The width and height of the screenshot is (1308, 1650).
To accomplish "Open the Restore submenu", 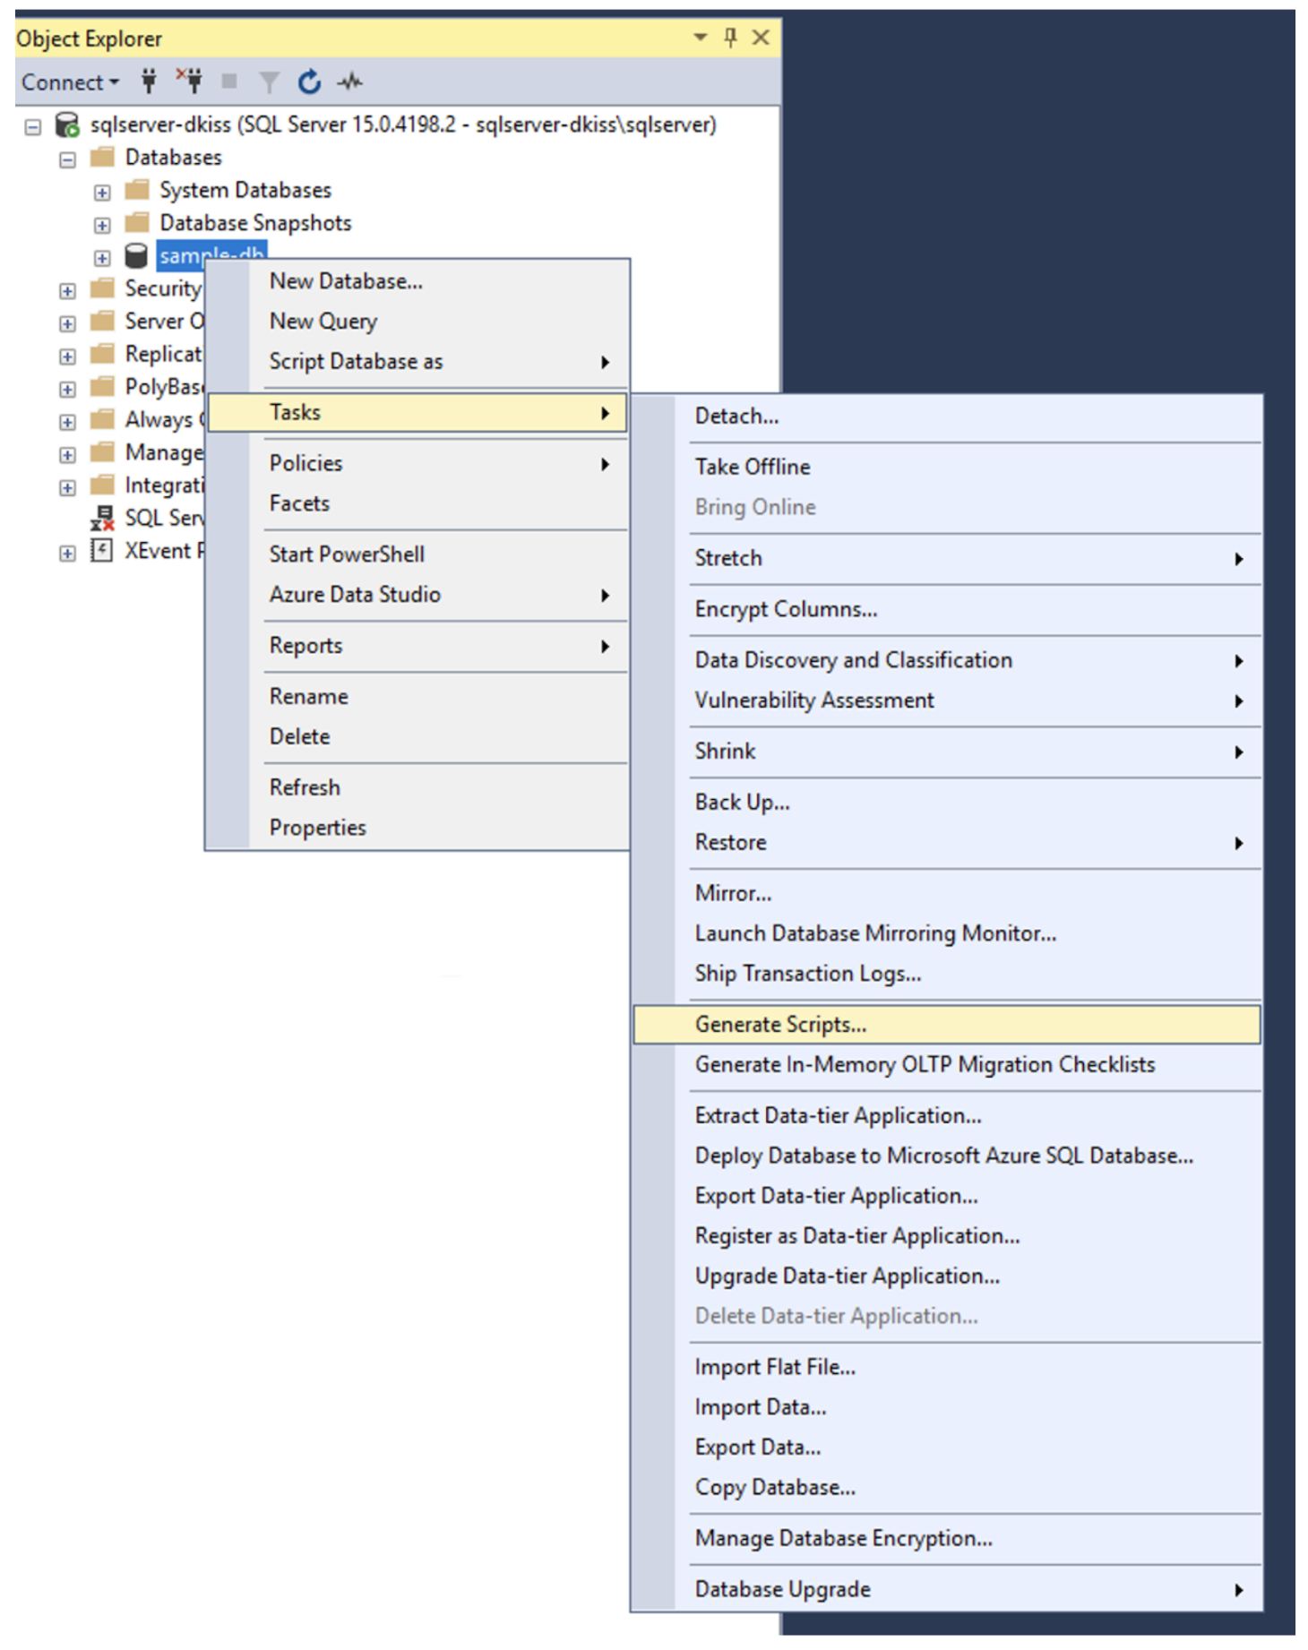I will tap(947, 843).
